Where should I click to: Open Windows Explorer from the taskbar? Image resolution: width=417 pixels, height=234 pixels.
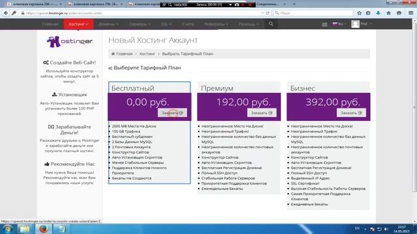click(25, 229)
